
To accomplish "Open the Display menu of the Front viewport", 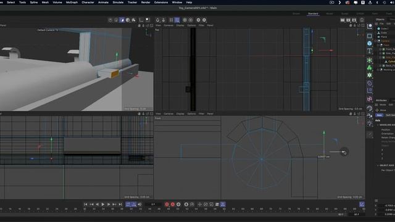I will [180, 113].
